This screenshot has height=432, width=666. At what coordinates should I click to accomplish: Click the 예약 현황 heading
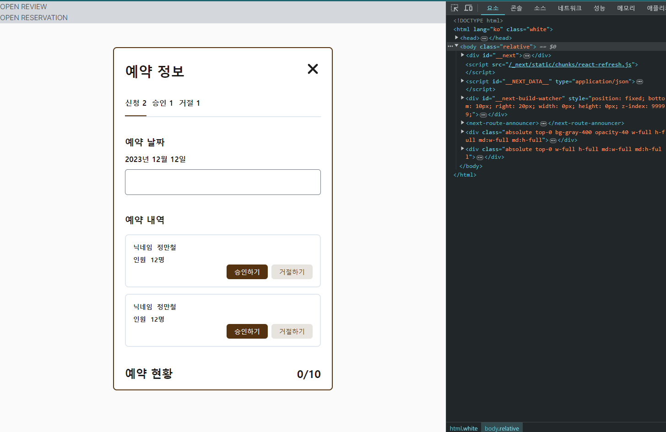point(149,373)
